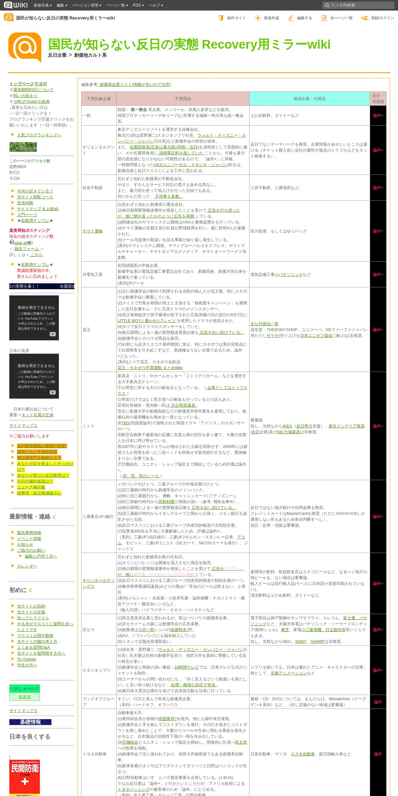Open the ヤマト運輸 company link in table

click(92, 231)
